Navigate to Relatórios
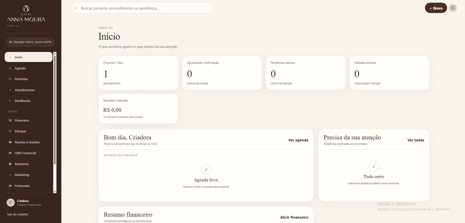The width and height of the screenshot is (465, 223). (28, 164)
